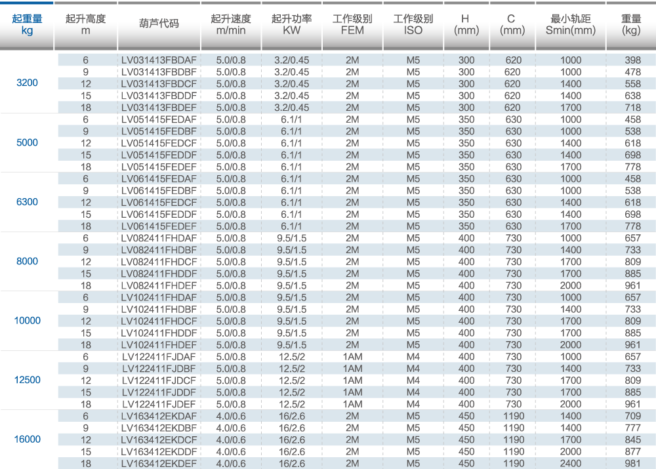Select the weight value 981 cell
The height and width of the screenshot is (469, 656).
point(632,463)
